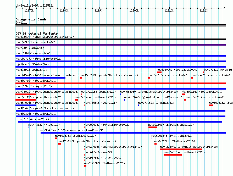
Task: Open nsv478127 (Kidd2010) label
Action: point(44,125)
